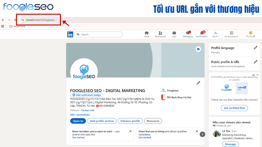Click the Resources button
The image size is (262, 147).
153,121
